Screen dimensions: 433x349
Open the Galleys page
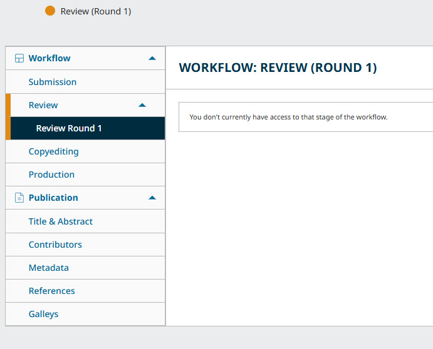coord(85,314)
